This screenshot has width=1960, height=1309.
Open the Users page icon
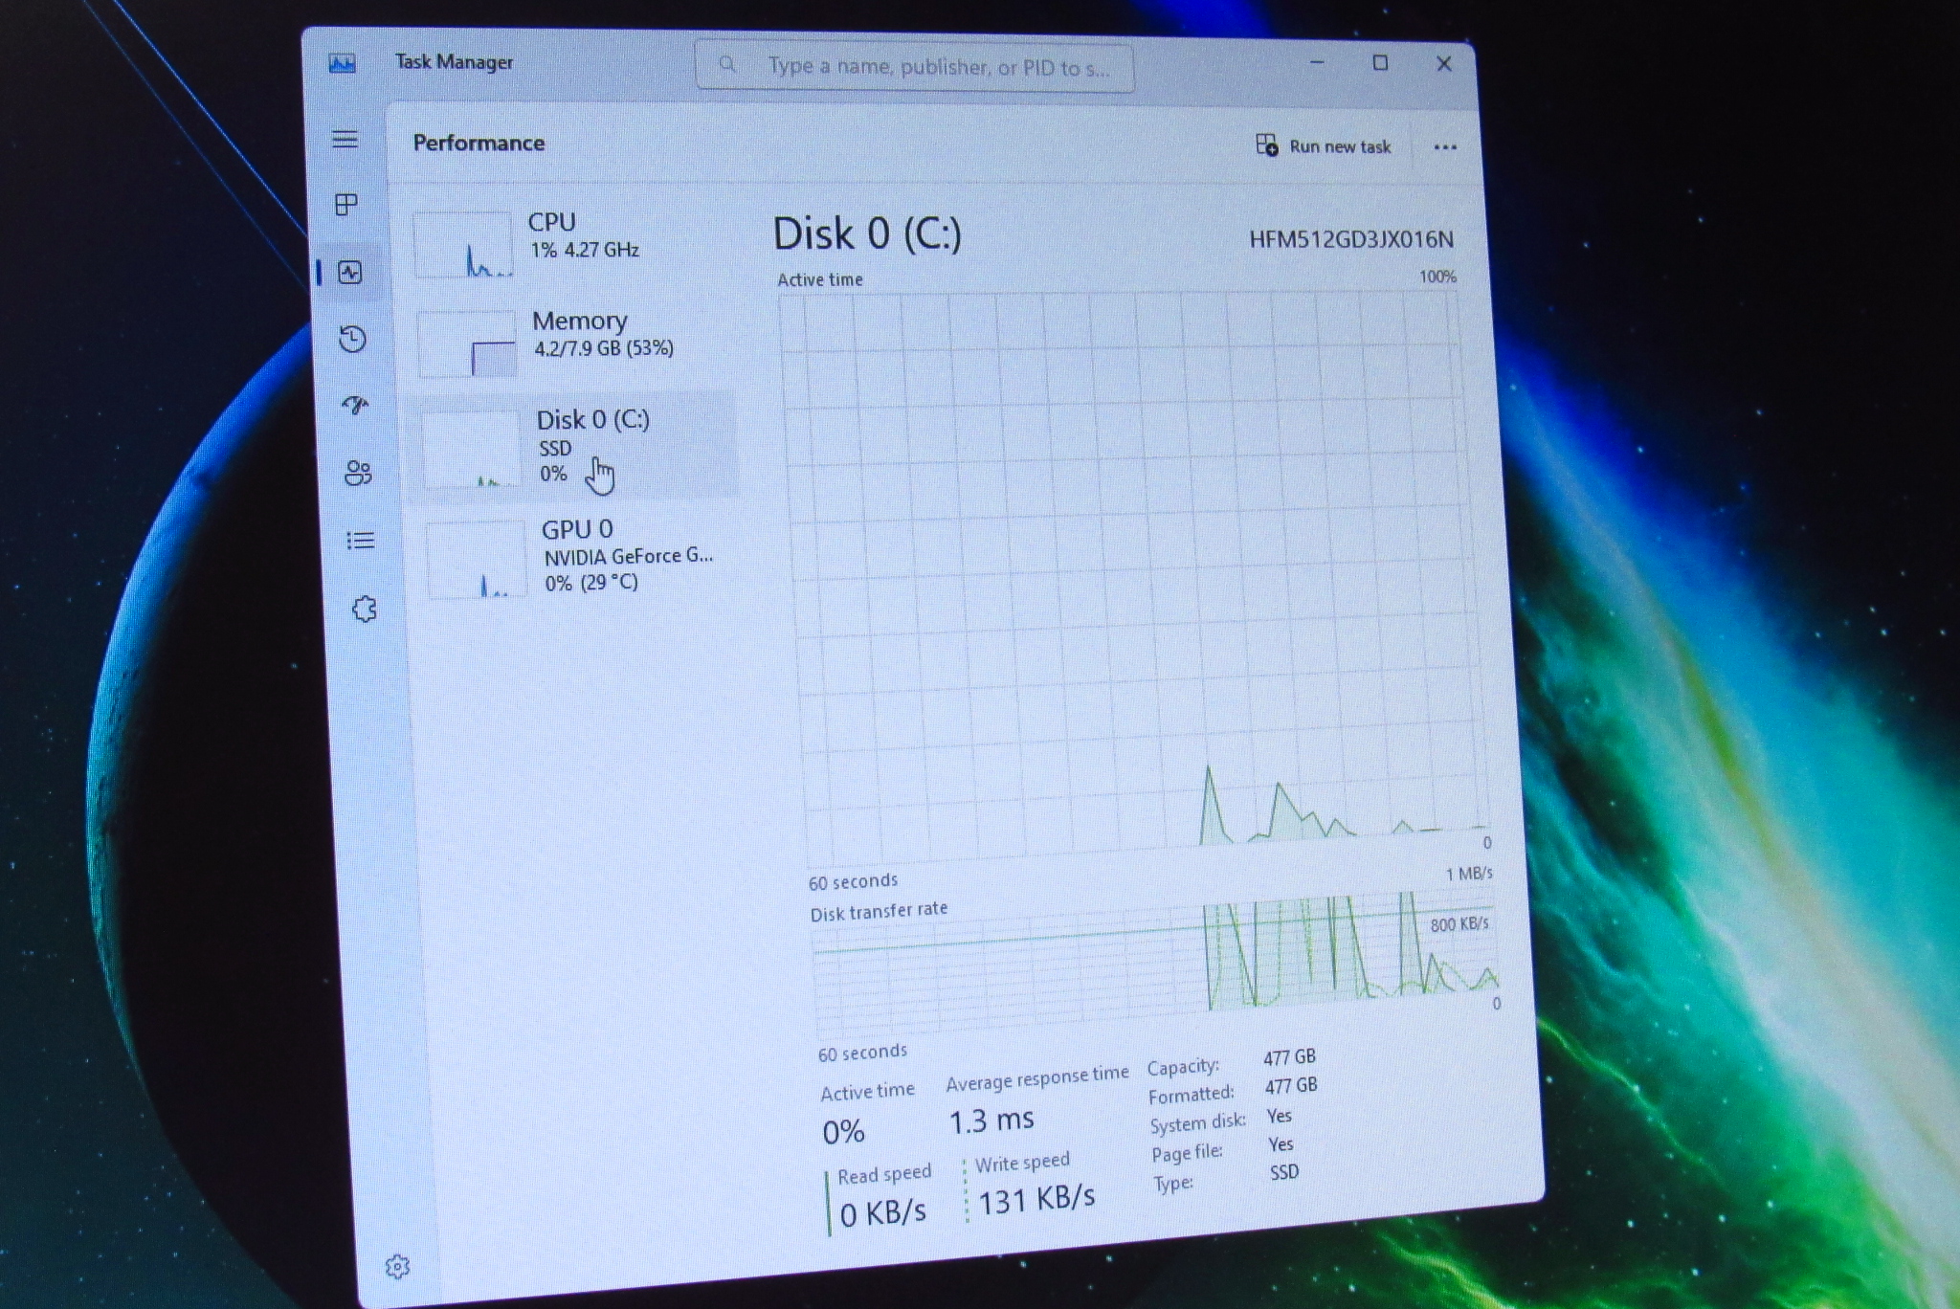[x=358, y=473]
